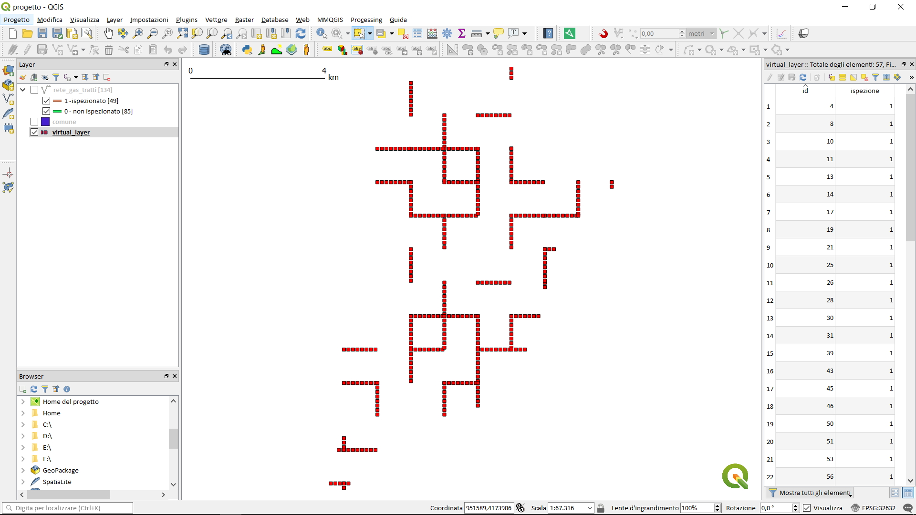916x515 pixels.
Task: Click the Save Project icon
Action: point(42,33)
